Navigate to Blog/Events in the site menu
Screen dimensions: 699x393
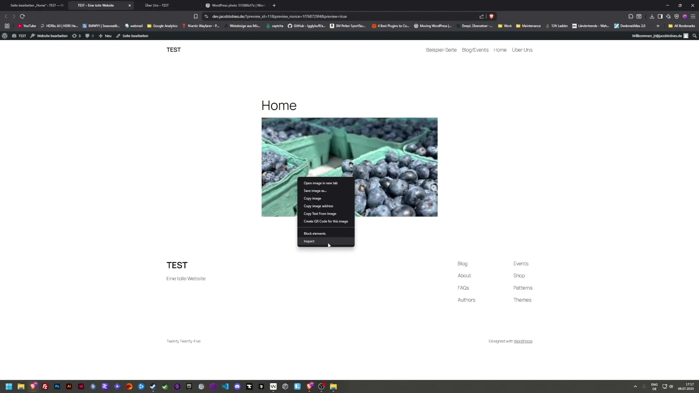pos(475,50)
